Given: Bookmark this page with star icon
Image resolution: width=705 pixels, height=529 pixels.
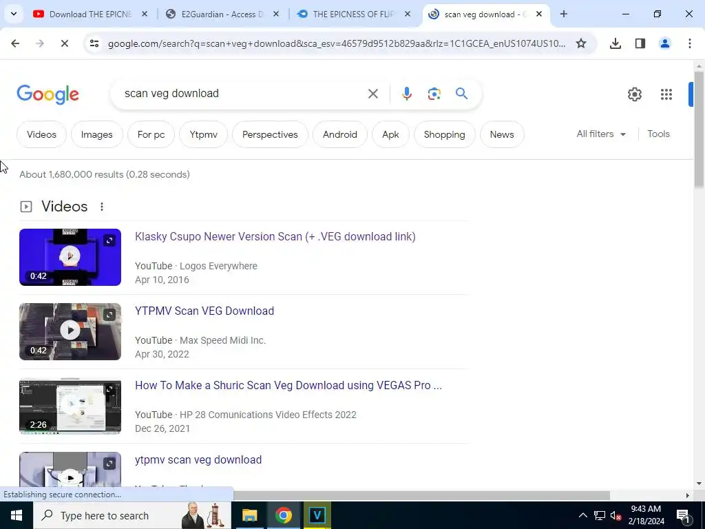Looking at the screenshot, I should pyautogui.click(x=581, y=43).
